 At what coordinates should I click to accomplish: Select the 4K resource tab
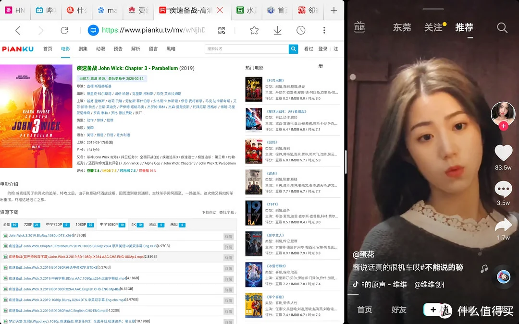coord(137,225)
